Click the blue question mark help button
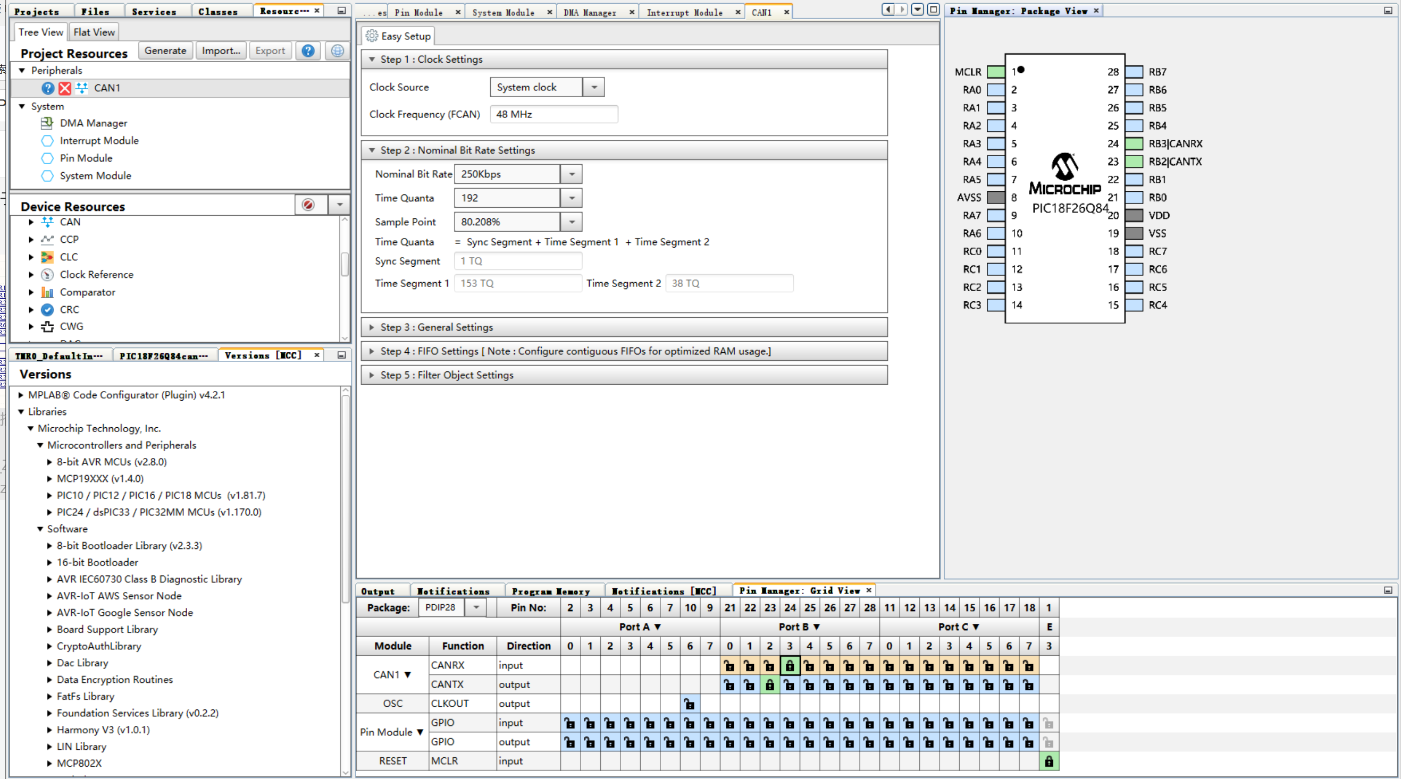This screenshot has height=779, width=1401. tap(308, 50)
